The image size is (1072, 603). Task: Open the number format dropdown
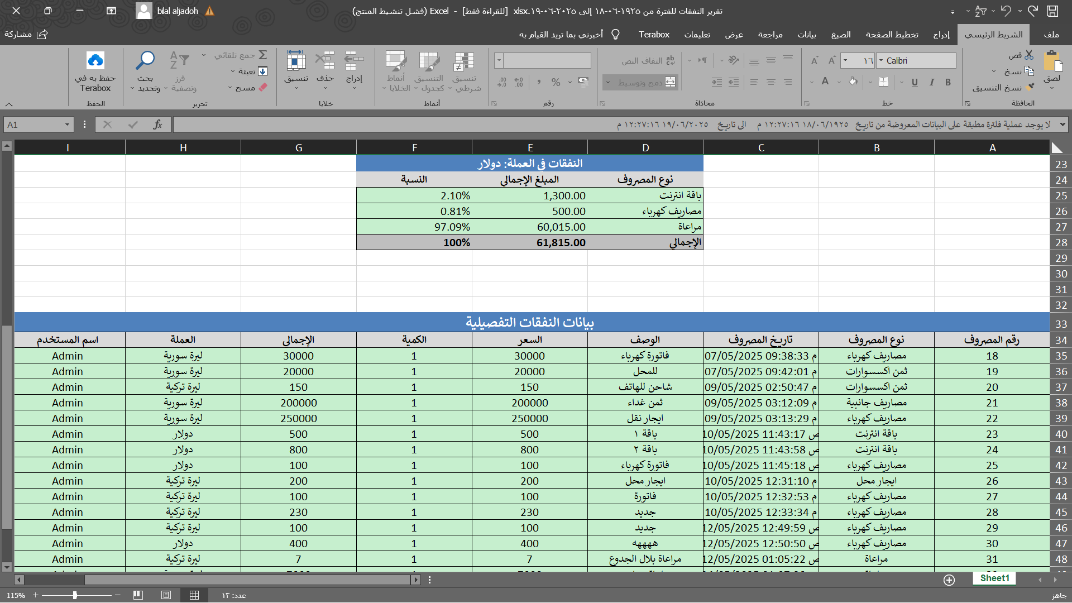click(499, 60)
